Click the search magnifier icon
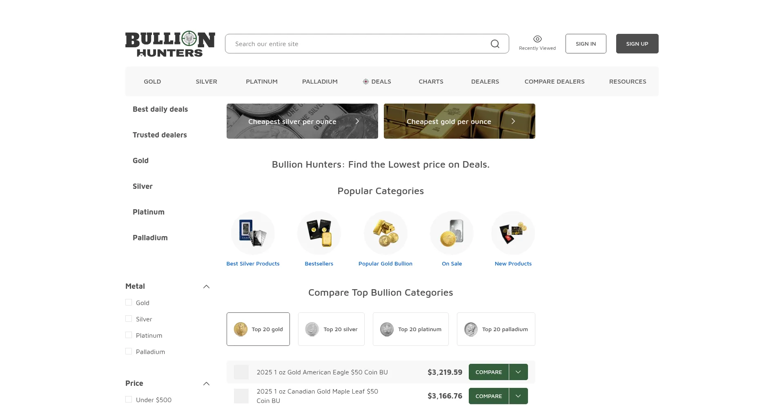The height and width of the screenshot is (405, 784). [495, 44]
